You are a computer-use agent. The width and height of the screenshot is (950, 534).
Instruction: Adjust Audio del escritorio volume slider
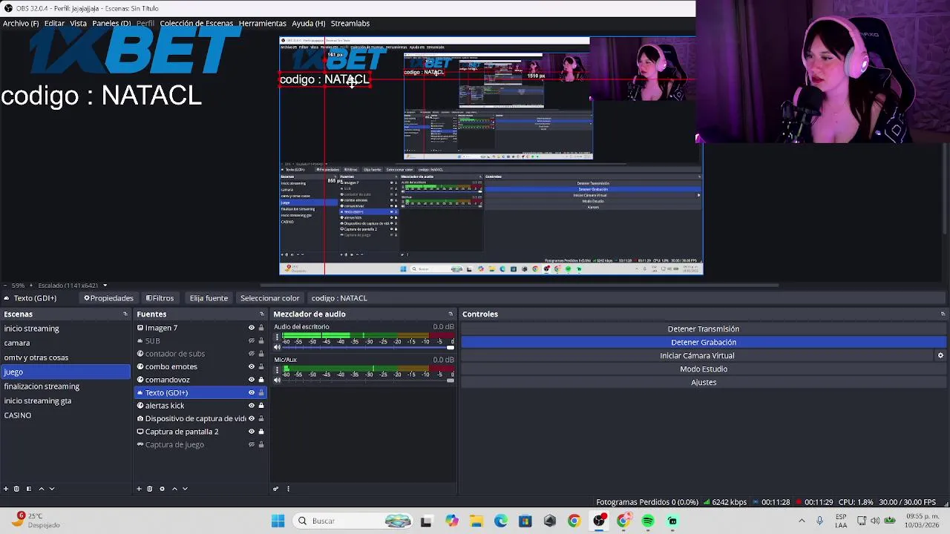click(367, 347)
